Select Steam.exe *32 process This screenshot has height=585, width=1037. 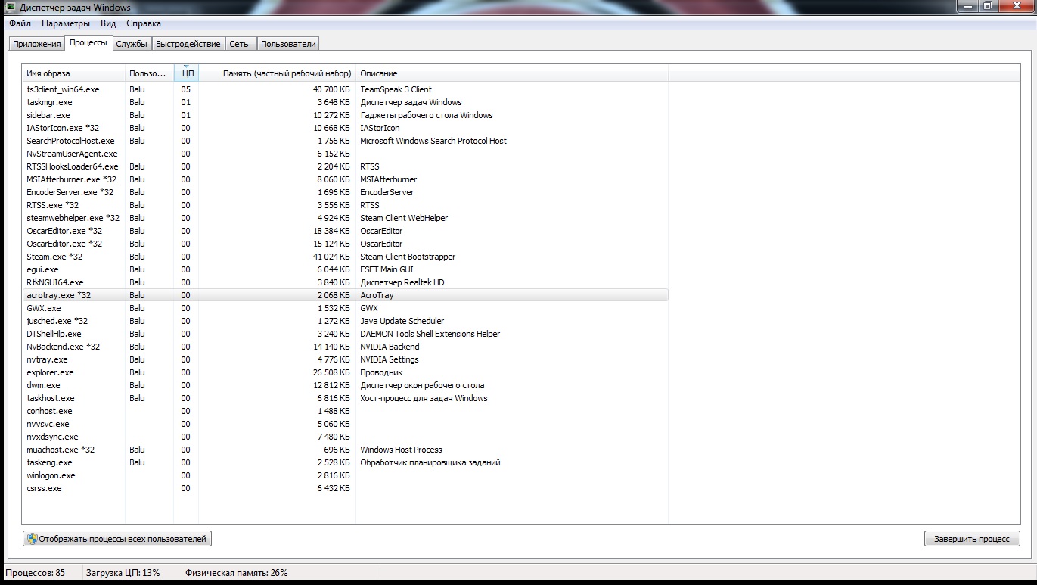point(346,257)
